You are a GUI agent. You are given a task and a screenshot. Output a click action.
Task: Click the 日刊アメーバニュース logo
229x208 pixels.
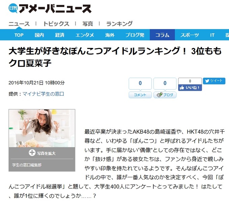[x=50, y=8]
